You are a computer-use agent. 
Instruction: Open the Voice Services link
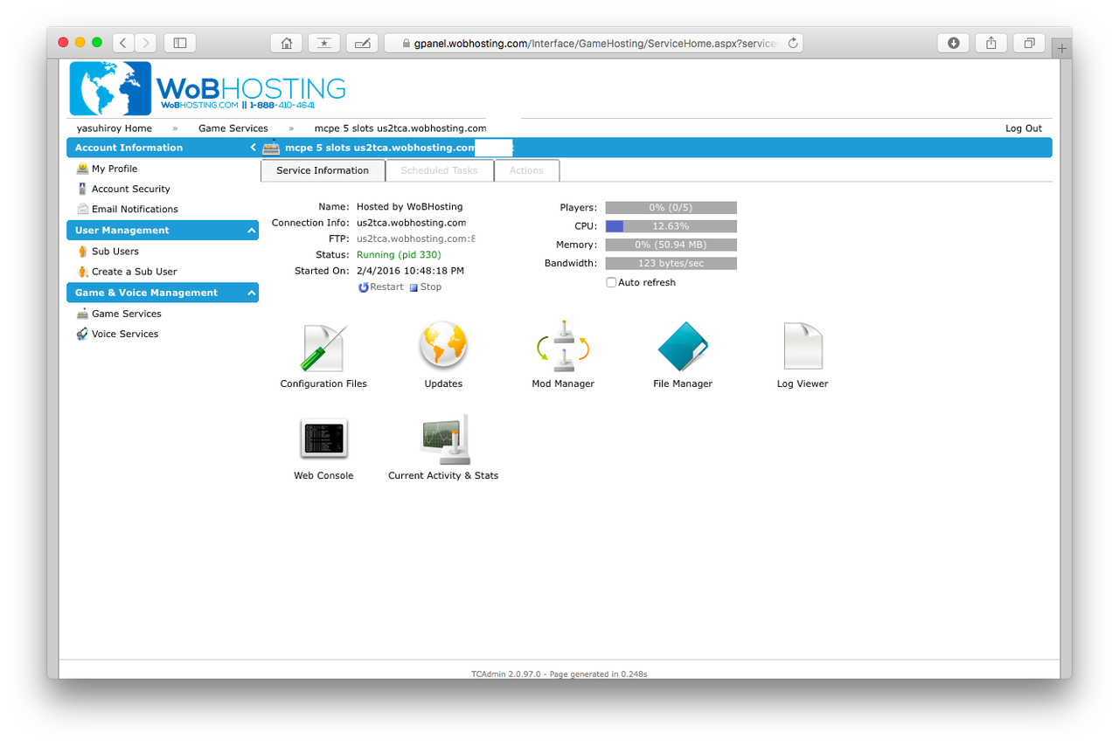(x=125, y=334)
